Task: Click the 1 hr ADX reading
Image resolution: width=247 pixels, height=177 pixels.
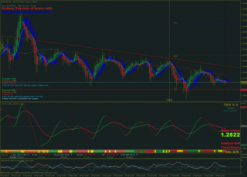Action: (x=109, y=155)
